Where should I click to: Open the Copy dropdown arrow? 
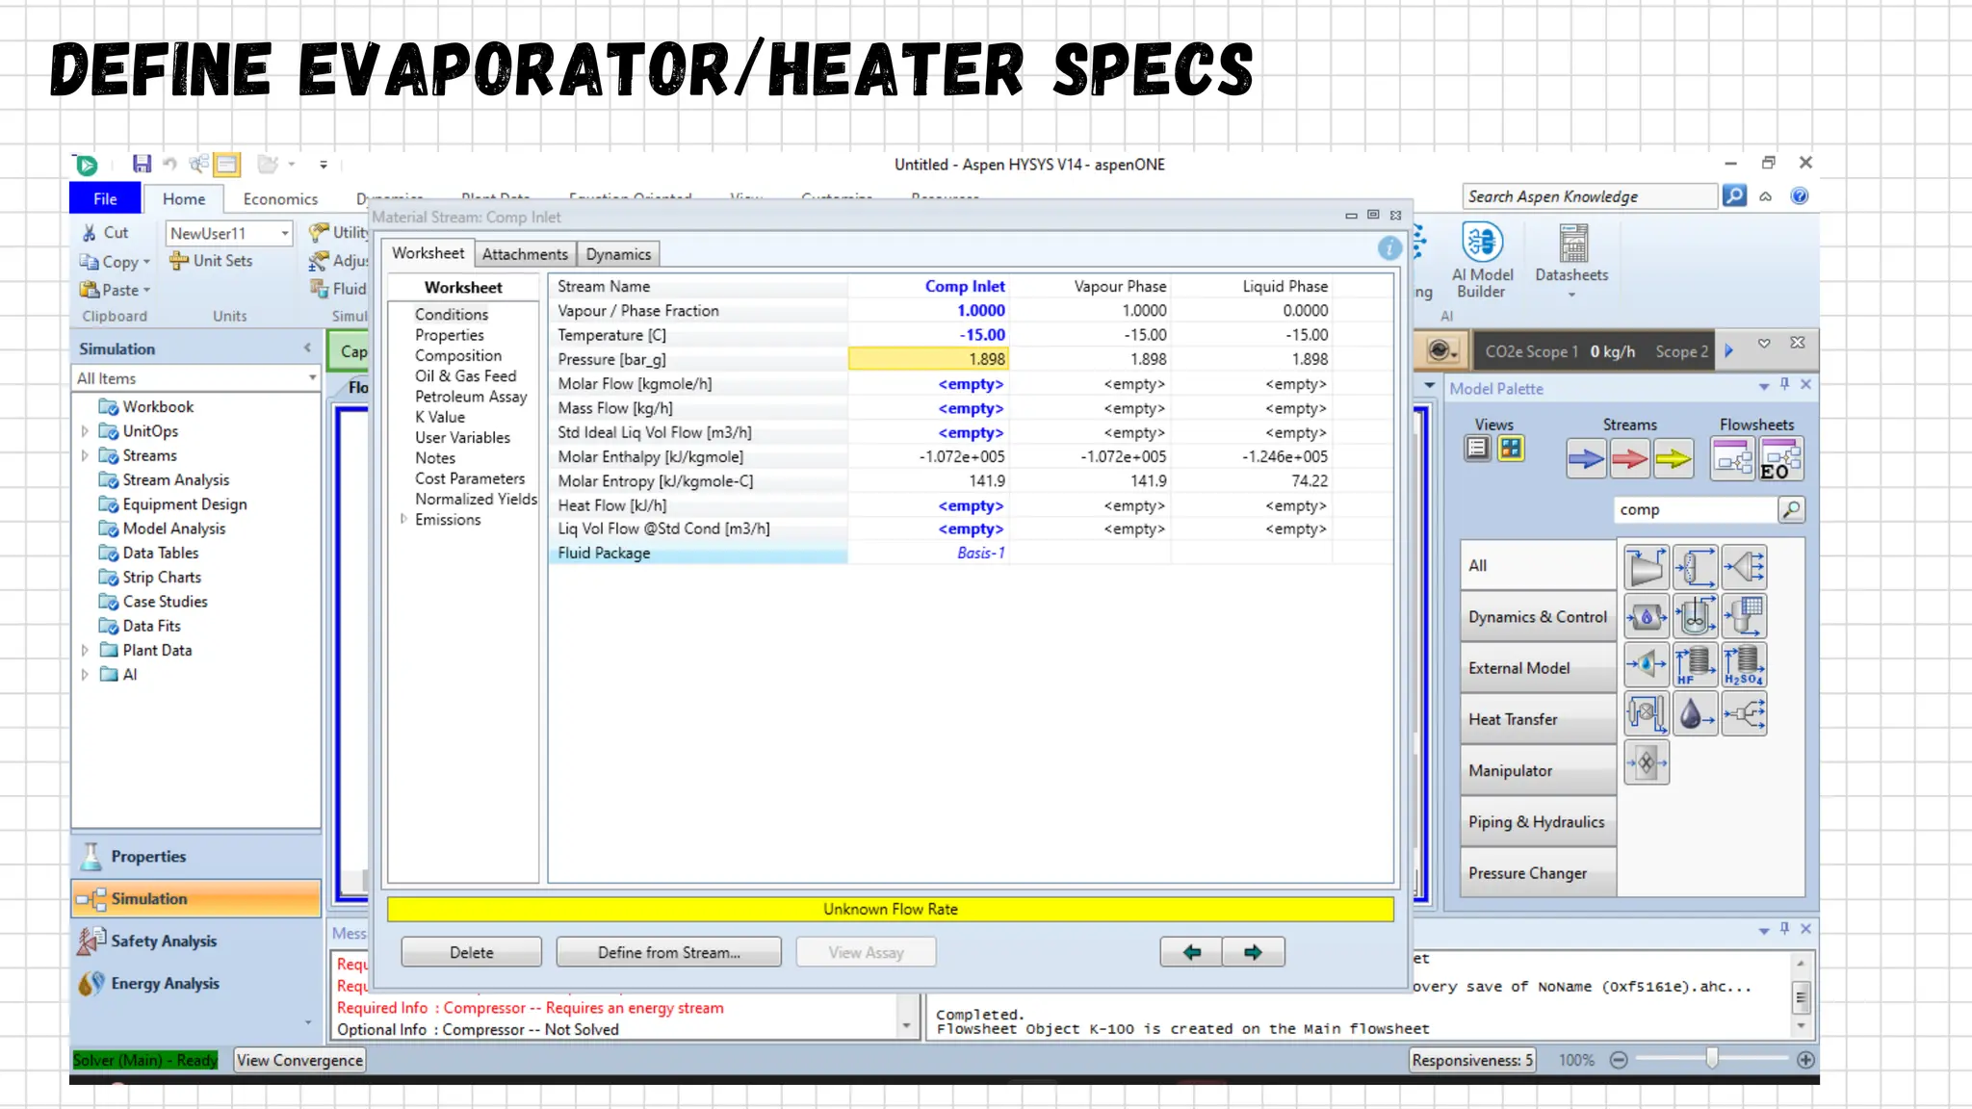[x=146, y=262]
